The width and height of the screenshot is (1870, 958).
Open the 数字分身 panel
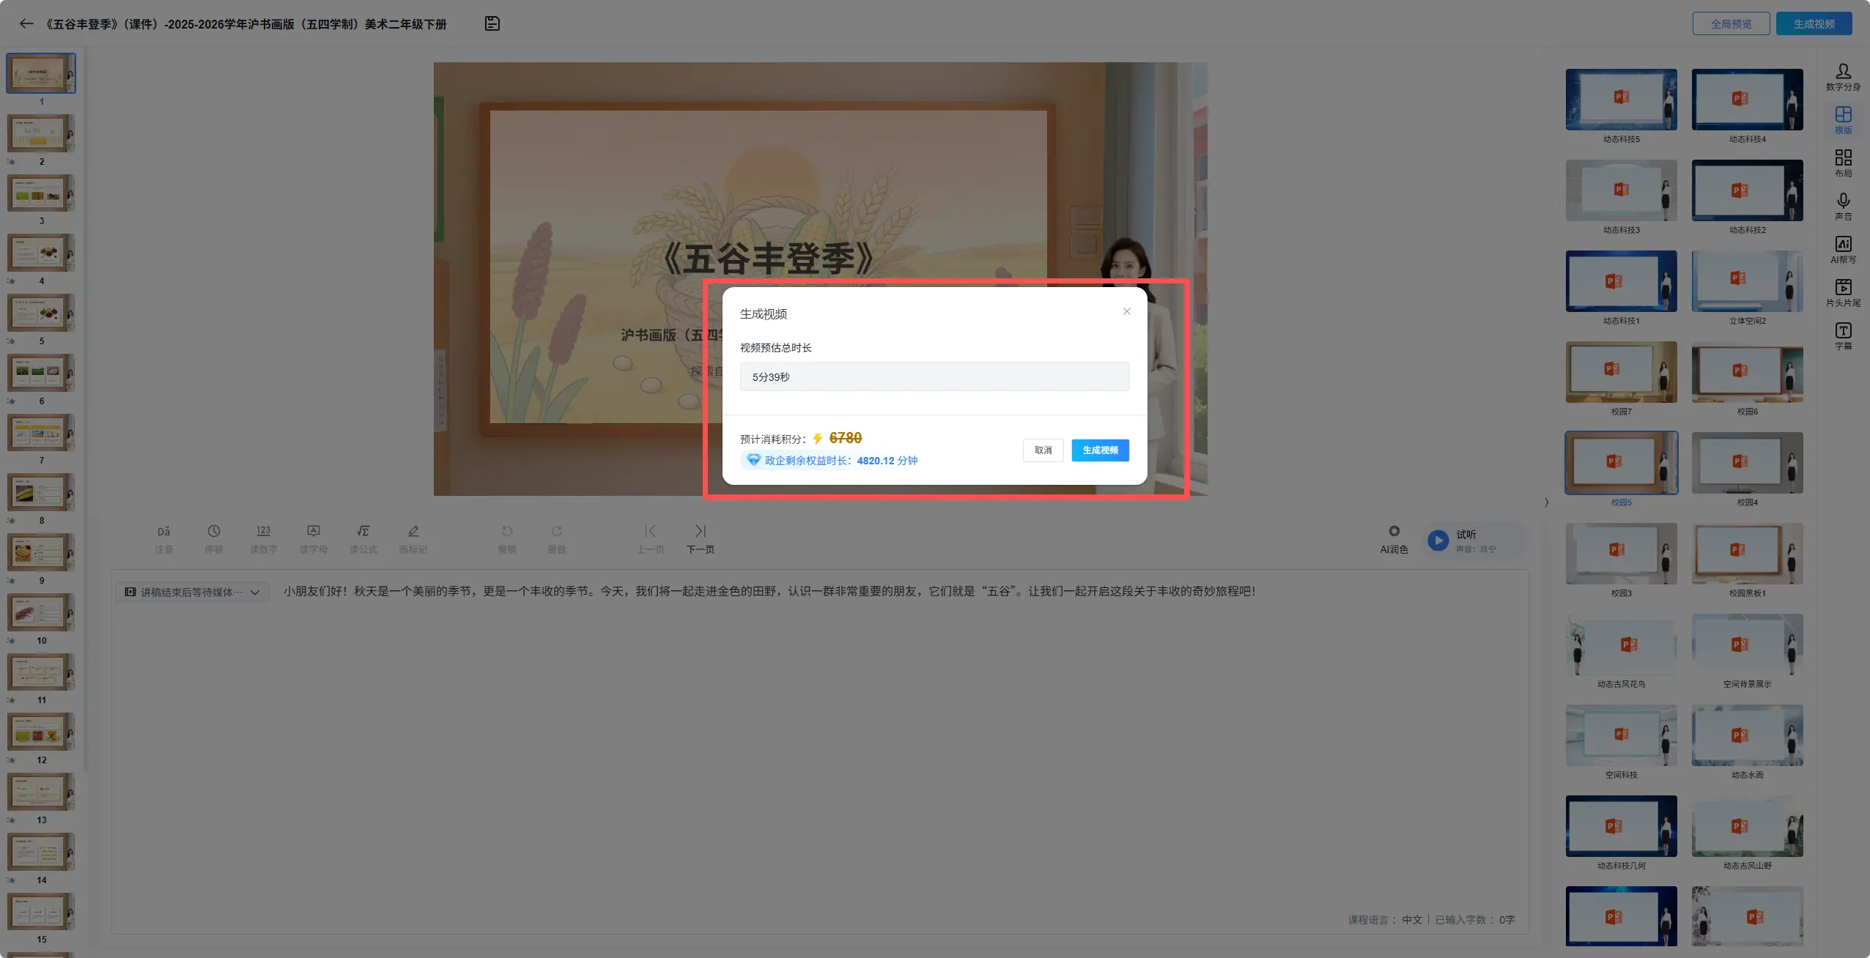pos(1843,77)
